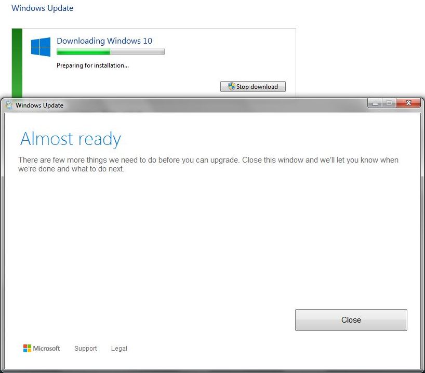Click the 'Preparing for installation...' status text
The image size is (425, 373).
[92, 65]
